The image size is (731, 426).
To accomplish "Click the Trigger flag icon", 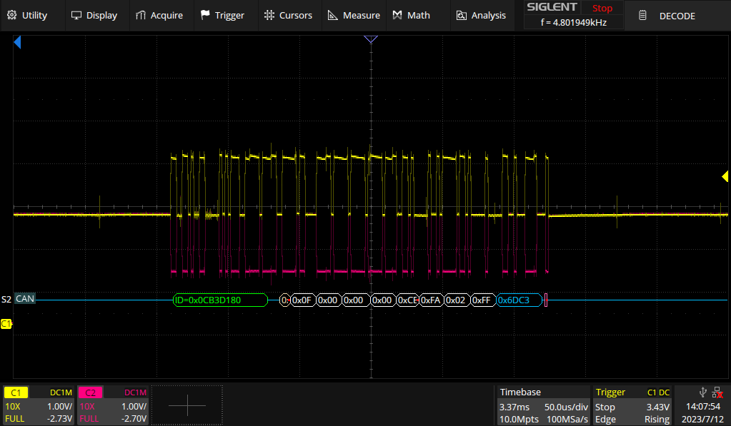I will pos(204,14).
